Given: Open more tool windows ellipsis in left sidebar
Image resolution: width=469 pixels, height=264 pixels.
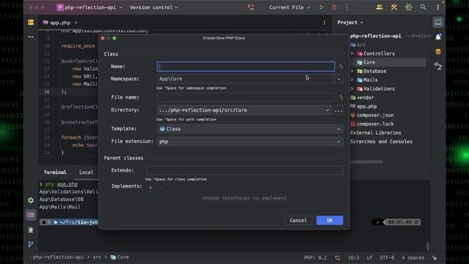Looking at the screenshot, I should [31, 37].
